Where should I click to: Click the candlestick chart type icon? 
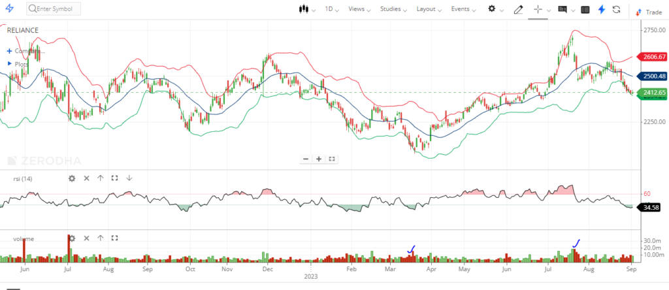[x=304, y=9]
